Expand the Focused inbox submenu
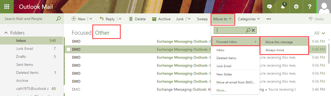The width and height of the screenshot is (331, 96). [235, 42]
